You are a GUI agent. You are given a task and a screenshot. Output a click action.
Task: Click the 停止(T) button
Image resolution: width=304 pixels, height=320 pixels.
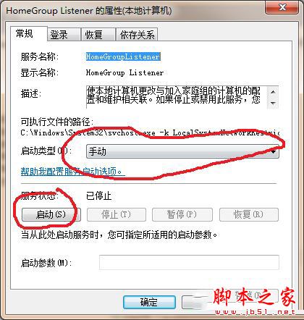117,214
